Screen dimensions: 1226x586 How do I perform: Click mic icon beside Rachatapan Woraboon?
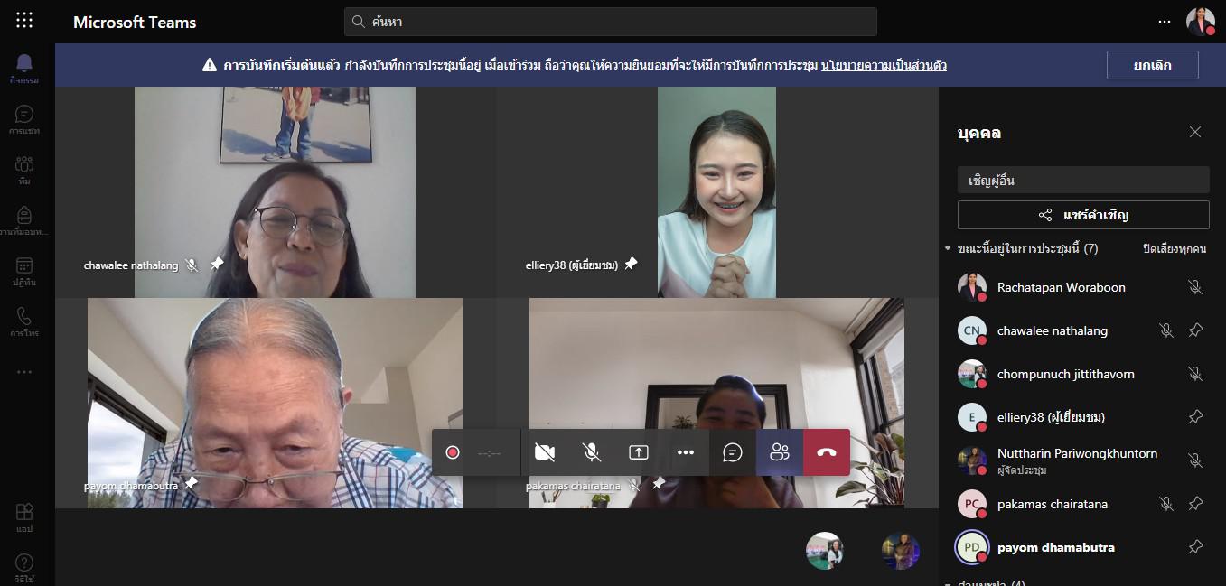click(1195, 287)
